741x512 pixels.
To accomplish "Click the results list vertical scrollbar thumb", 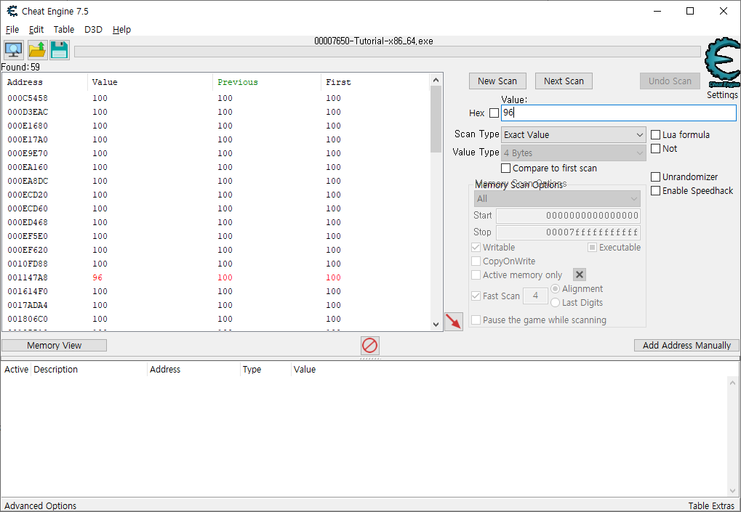I will click(436, 119).
